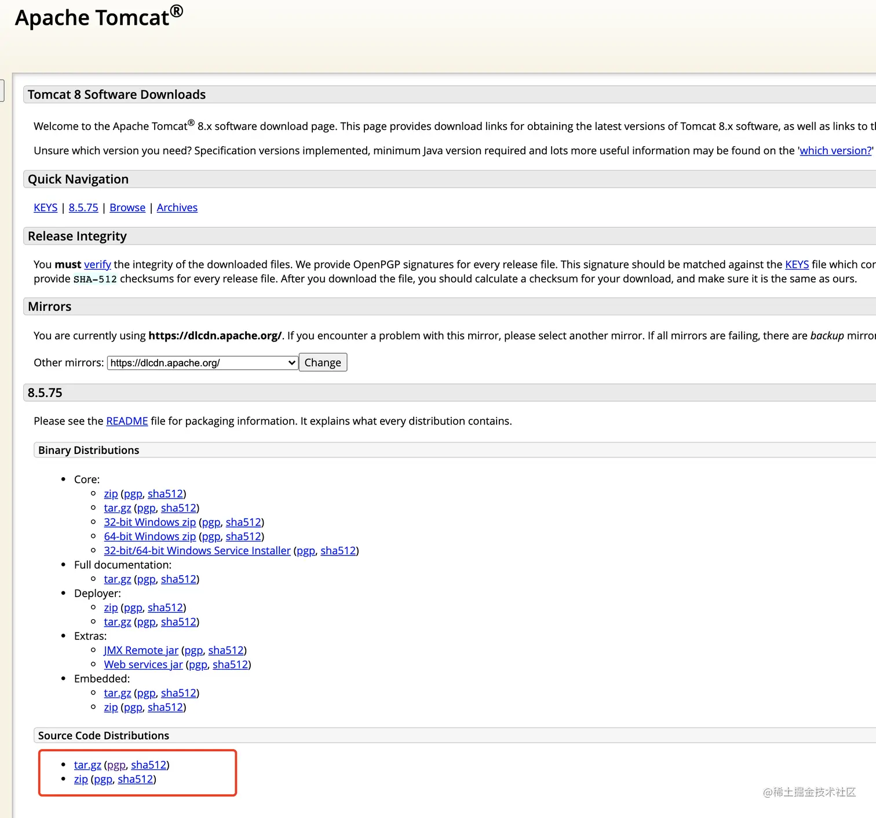Open pgp for Full documentation tar.gz

coord(147,579)
